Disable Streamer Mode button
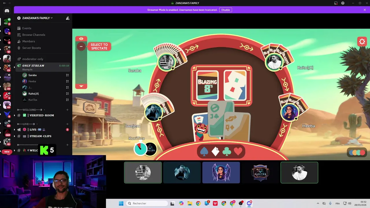 click(x=225, y=10)
